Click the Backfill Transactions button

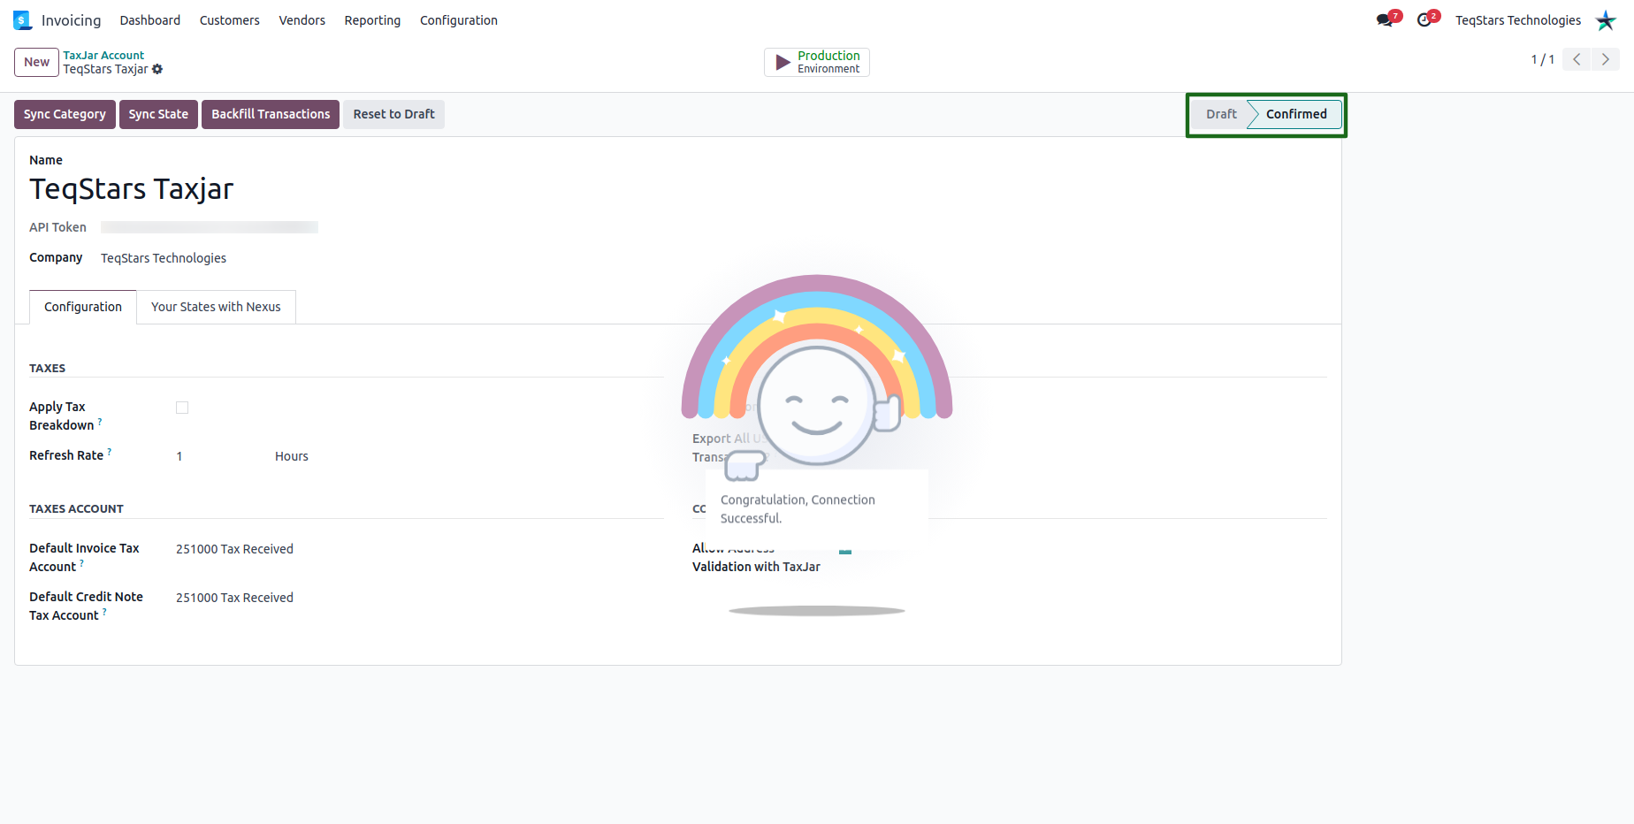point(271,114)
